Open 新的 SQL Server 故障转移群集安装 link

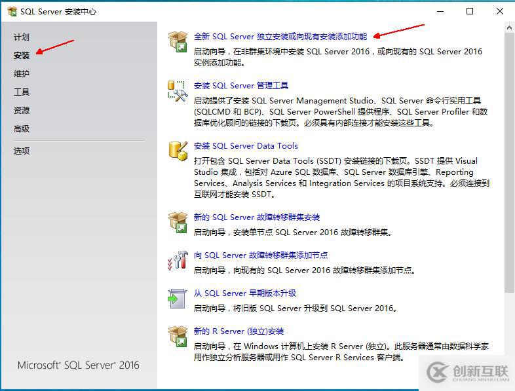pyautogui.click(x=256, y=217)
